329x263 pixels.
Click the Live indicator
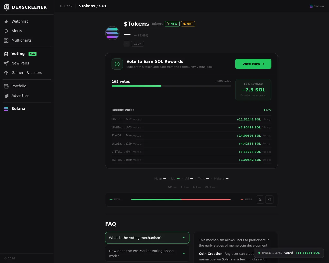coord(267,110)
